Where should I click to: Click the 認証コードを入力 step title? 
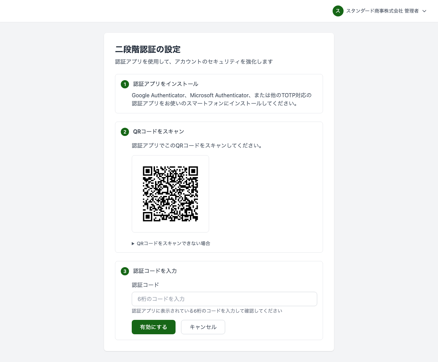(155, 271)
